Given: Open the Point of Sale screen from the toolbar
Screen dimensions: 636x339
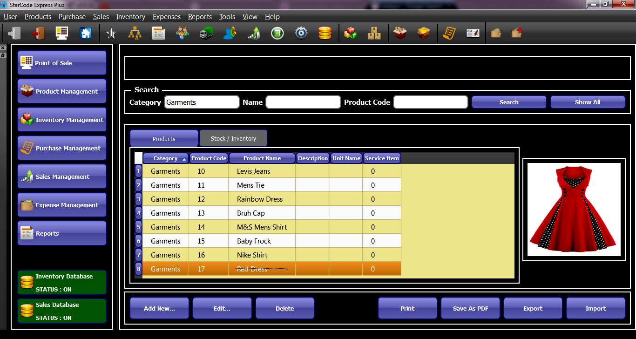Looking at the screenshot, I should (62, 33).
